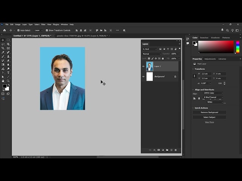
Task: Open the Image menu
Action: pos(18,25)
